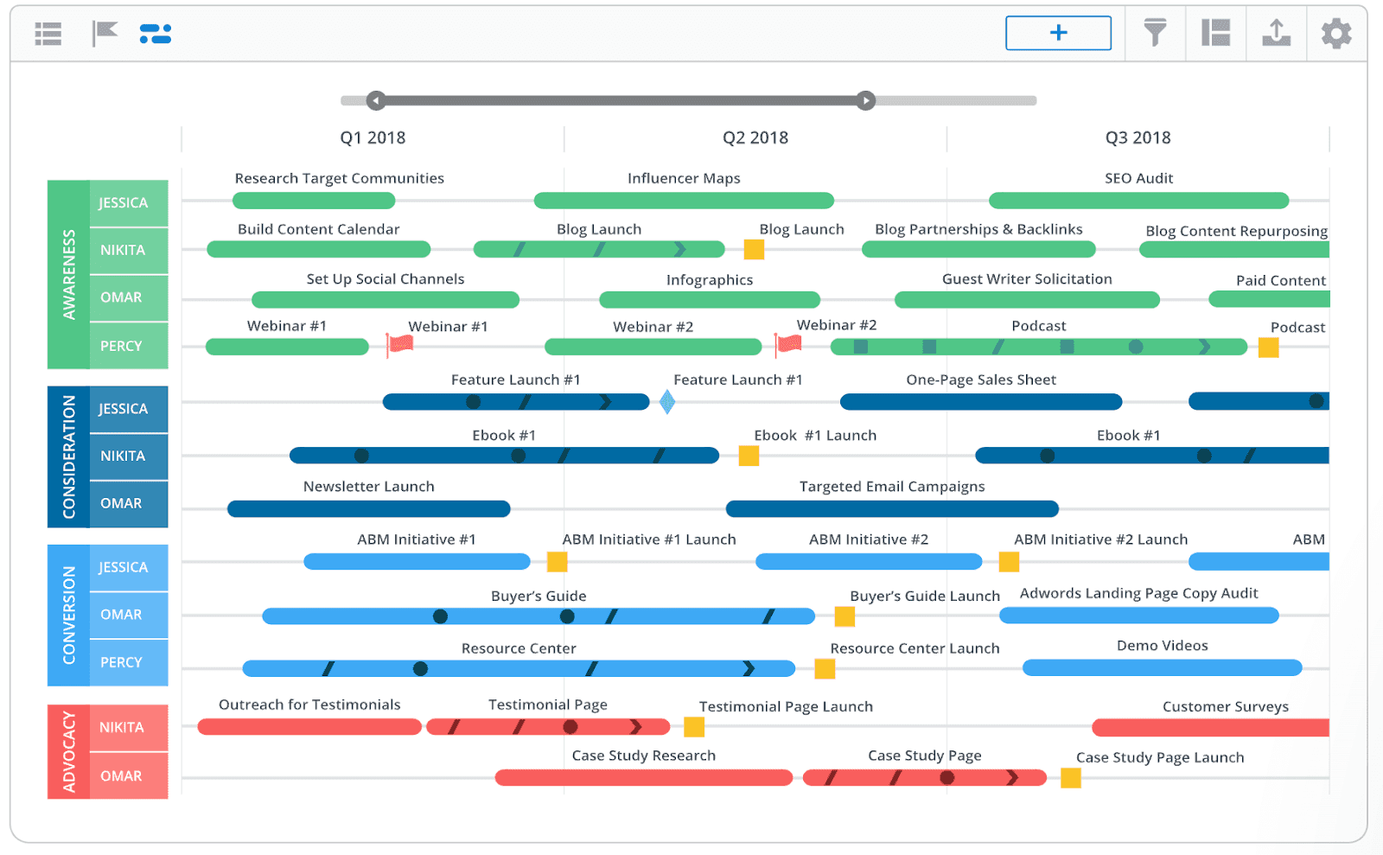Select the Feature Launch #1 diamond milestone

pos(666,401)
